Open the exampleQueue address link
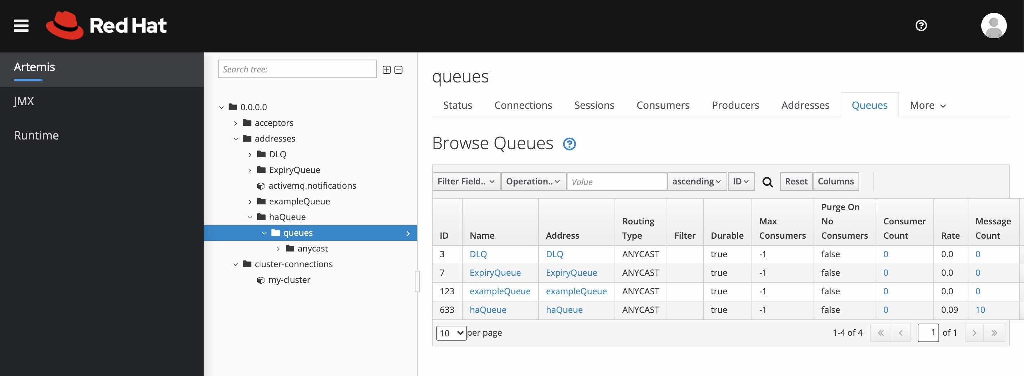Image resolution: width=1024 pixels, height=376 pixels. [x=576, y=291]
